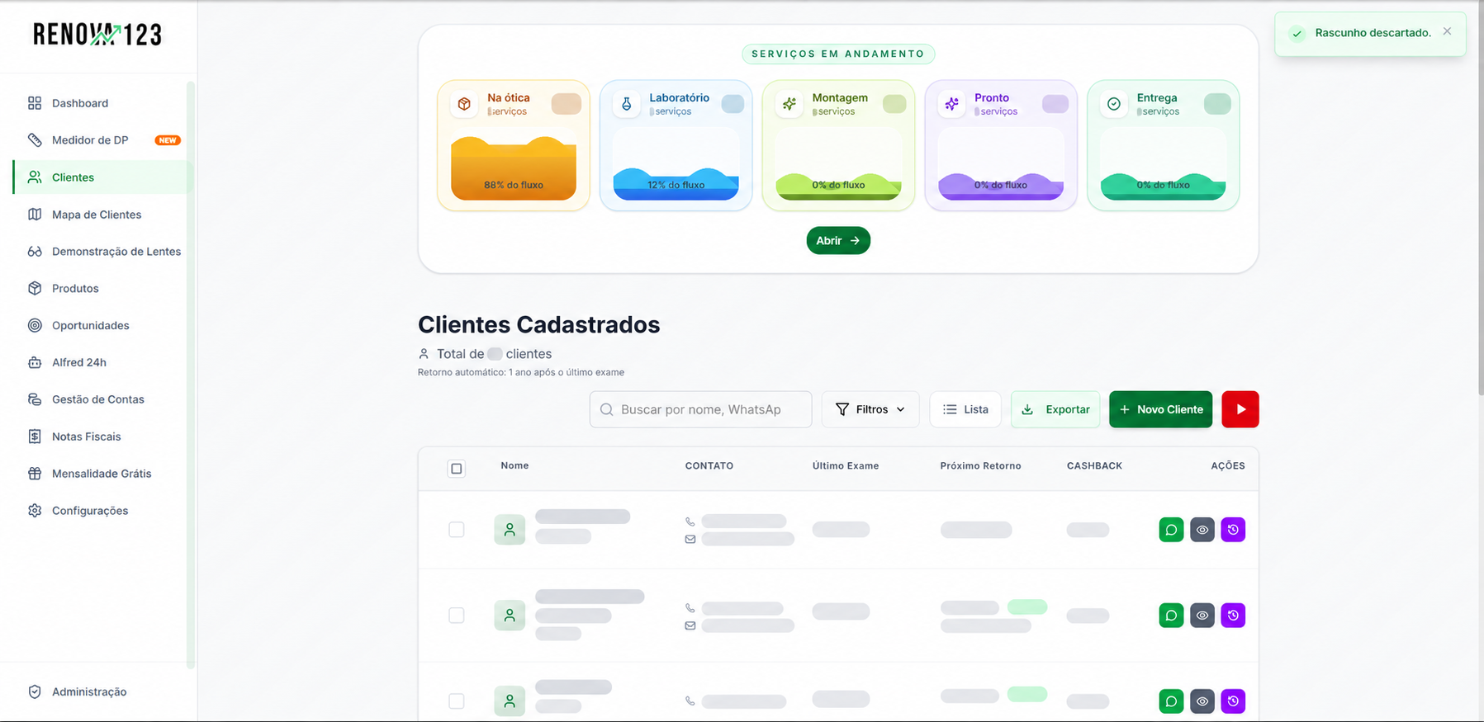Click the Próximo Retorno column header

[980, 466]
